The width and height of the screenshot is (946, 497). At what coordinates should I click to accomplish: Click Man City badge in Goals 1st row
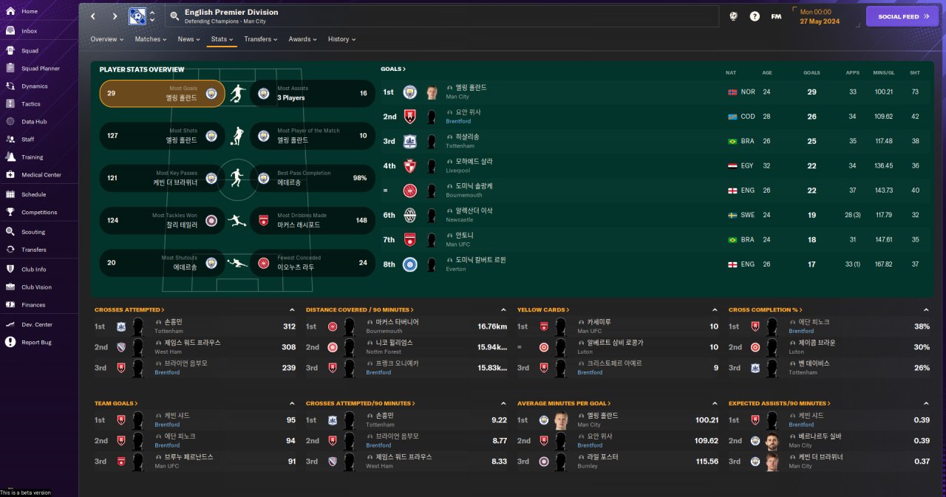pos(409,92)
